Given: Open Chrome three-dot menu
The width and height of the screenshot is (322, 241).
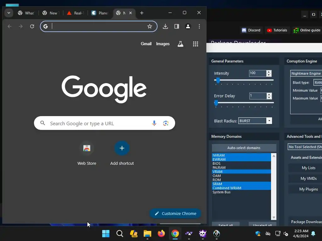Looking at the screenshot, I should coord(199,26).
